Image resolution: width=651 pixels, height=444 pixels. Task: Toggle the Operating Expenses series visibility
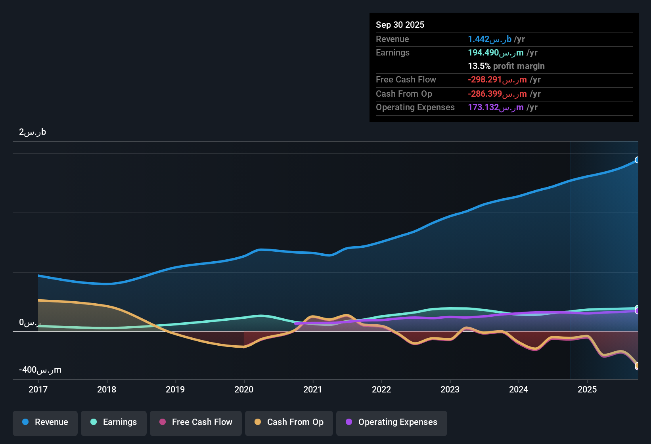tap(391, 422)
